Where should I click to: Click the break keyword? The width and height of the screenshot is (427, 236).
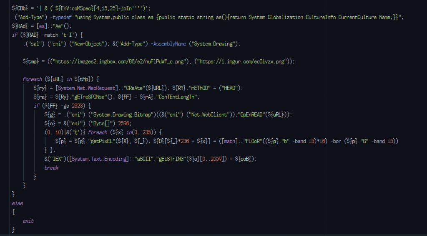tap(51, 167)
